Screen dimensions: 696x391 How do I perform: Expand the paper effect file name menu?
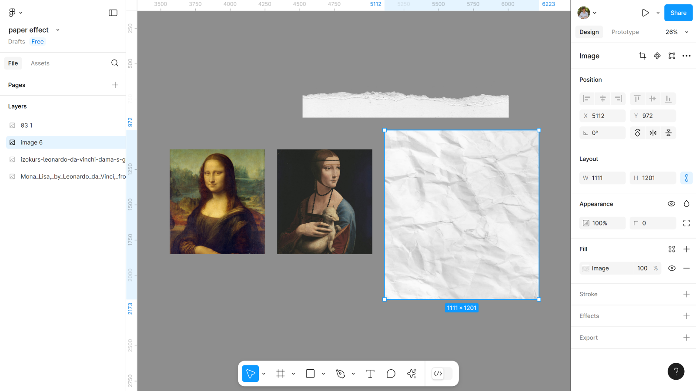click(58, 30)
